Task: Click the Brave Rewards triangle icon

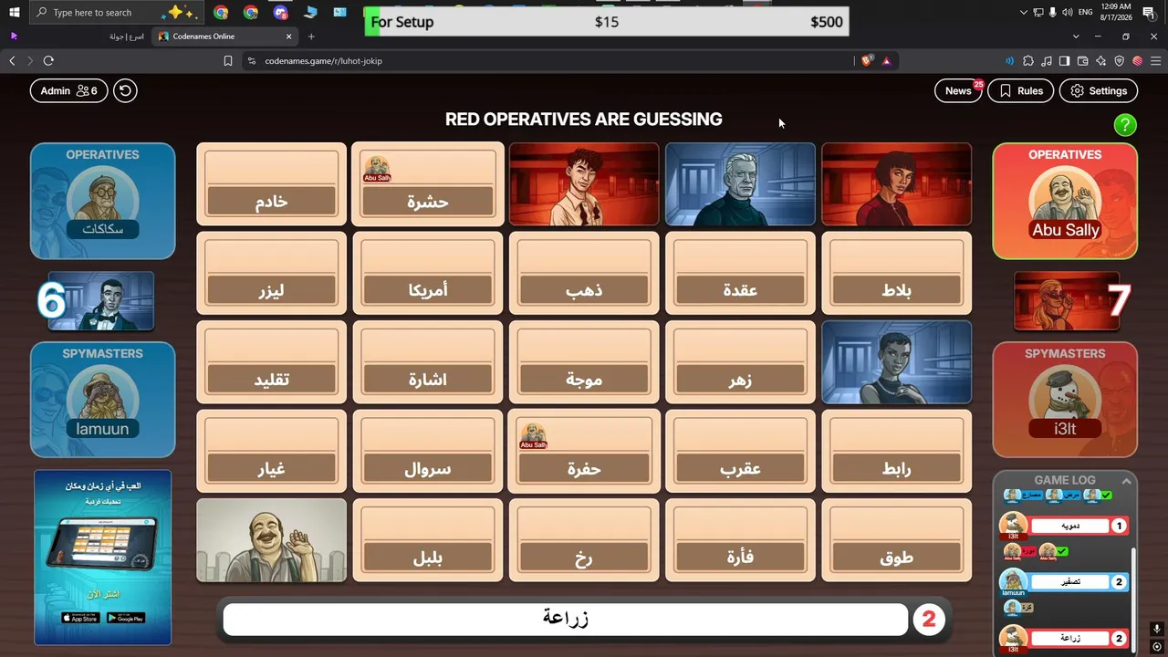Action: 886,61
